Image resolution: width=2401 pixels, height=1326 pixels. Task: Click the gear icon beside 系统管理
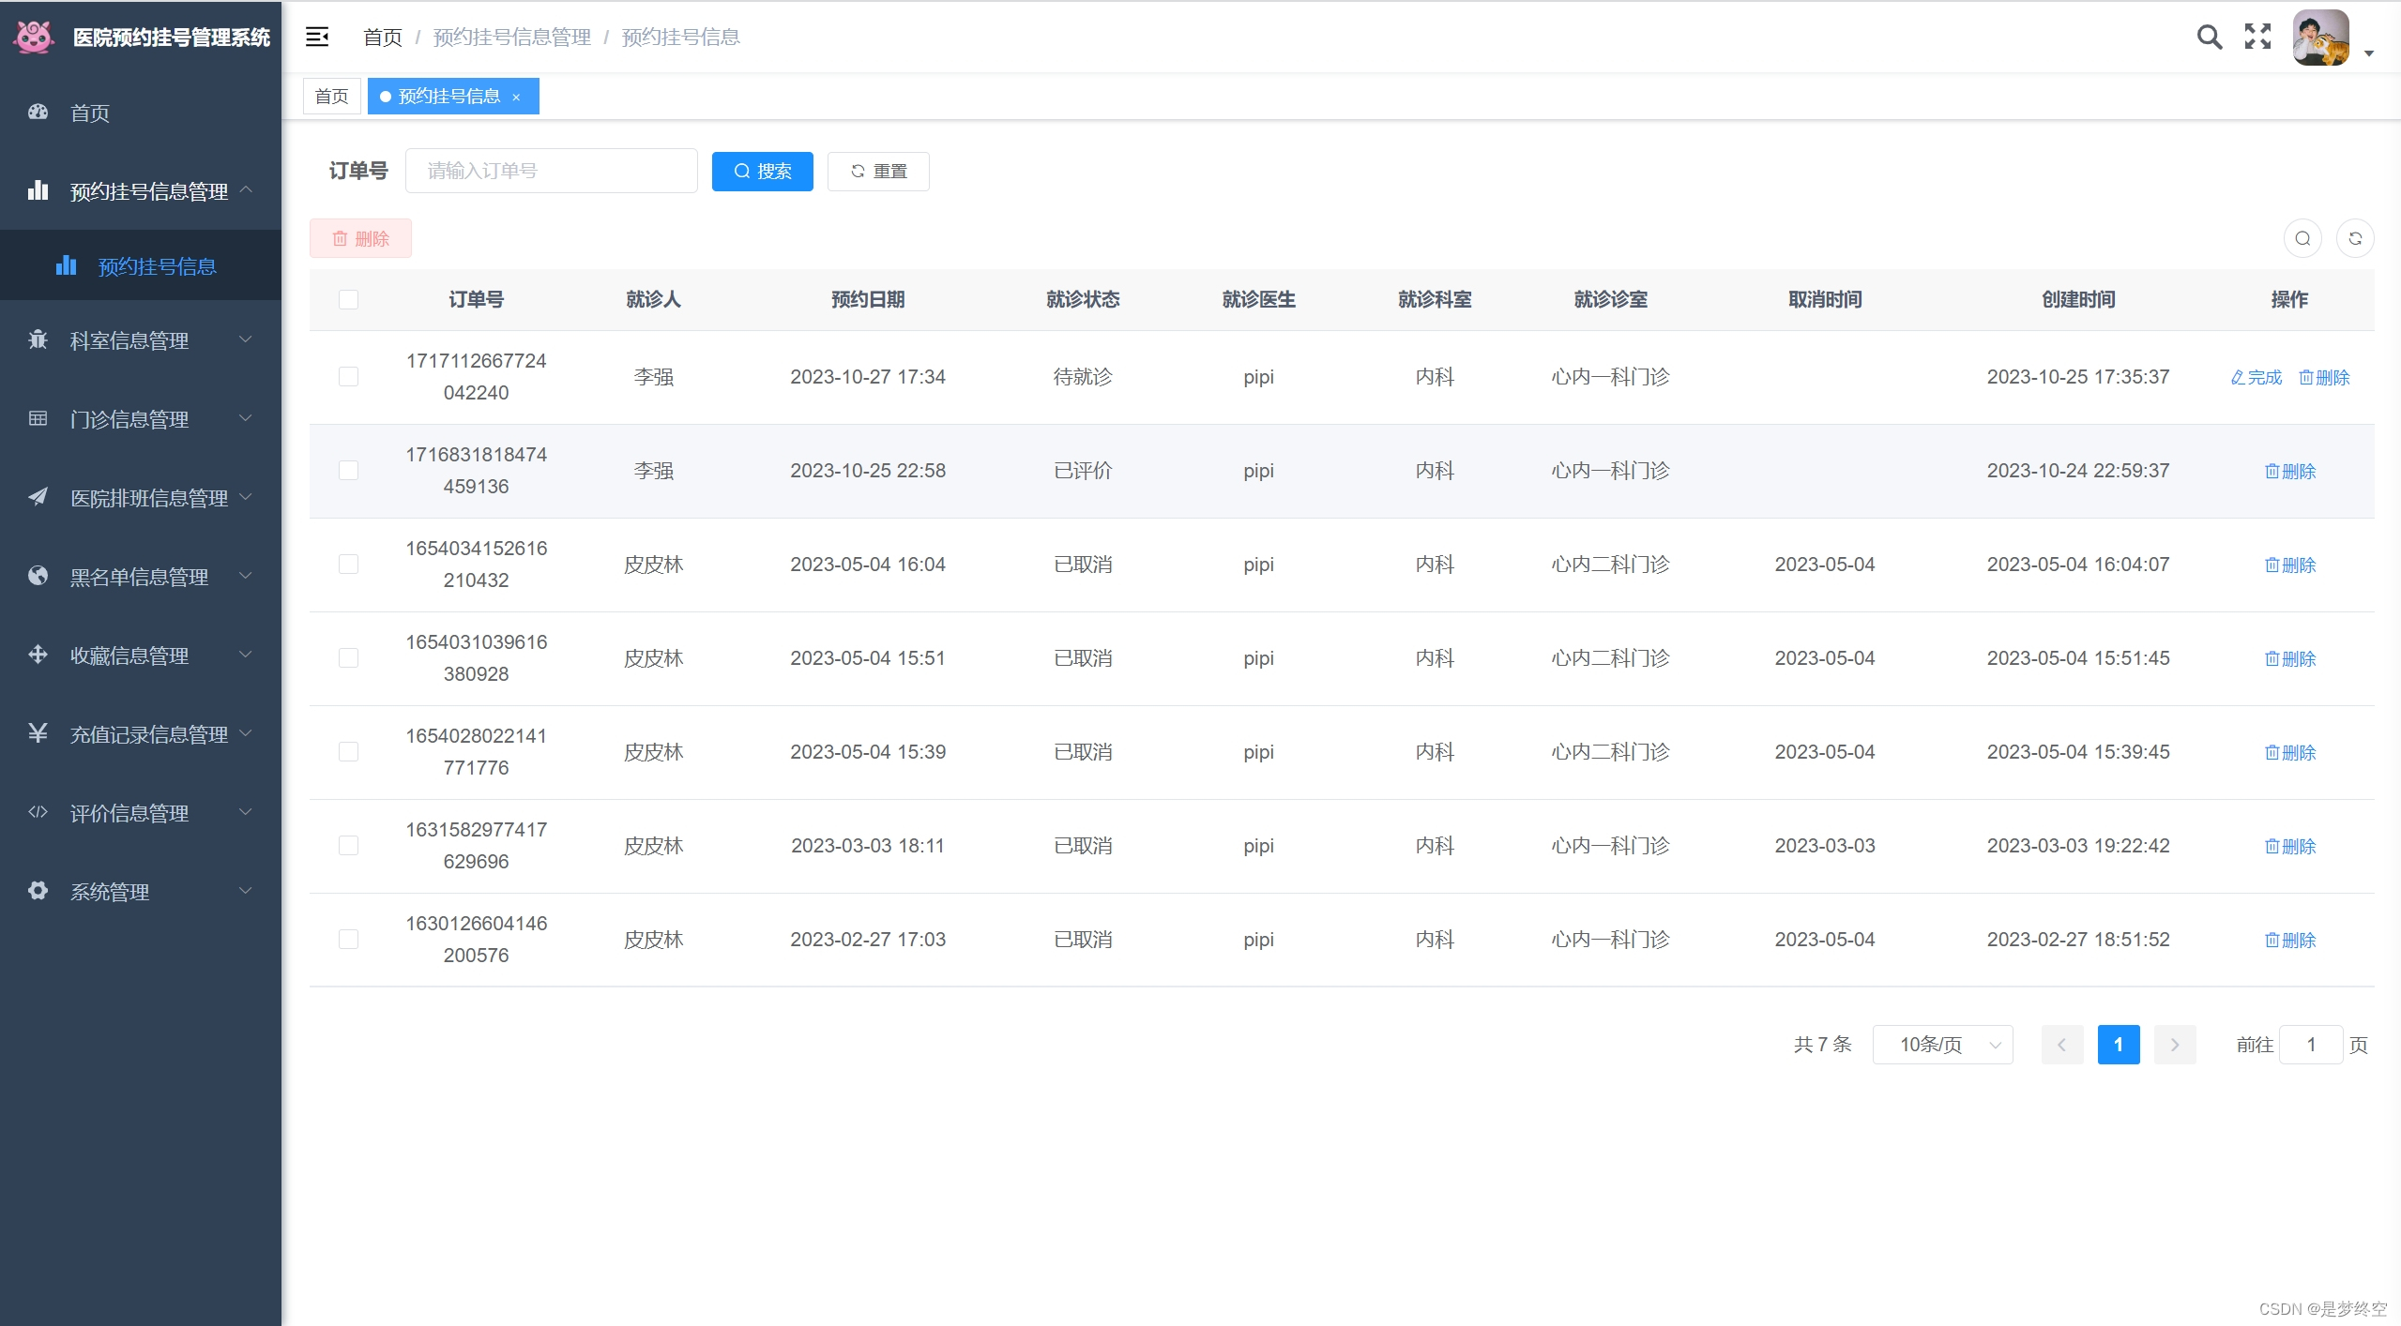(x=38, y=891)
